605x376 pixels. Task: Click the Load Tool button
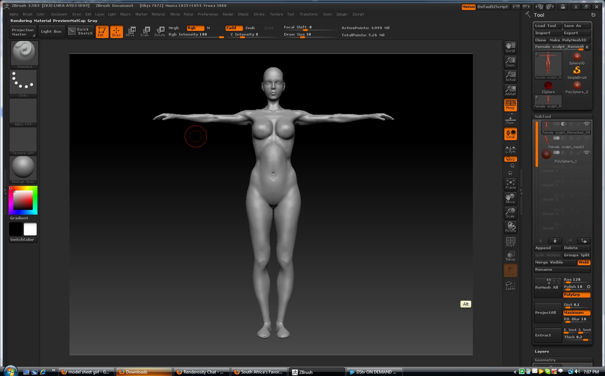pyautogui.click(x=548, y=26)
